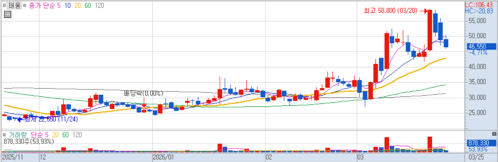The image size is (498, 162).
Task: Click the small square before 거래량
Action: tap(5, 135)
